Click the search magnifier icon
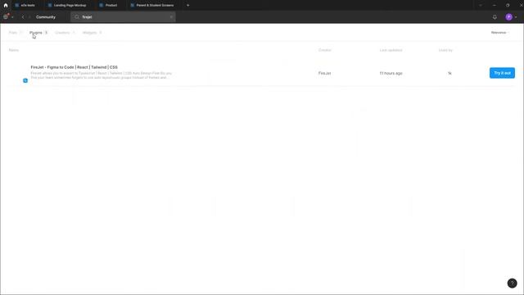 (77, 17)
